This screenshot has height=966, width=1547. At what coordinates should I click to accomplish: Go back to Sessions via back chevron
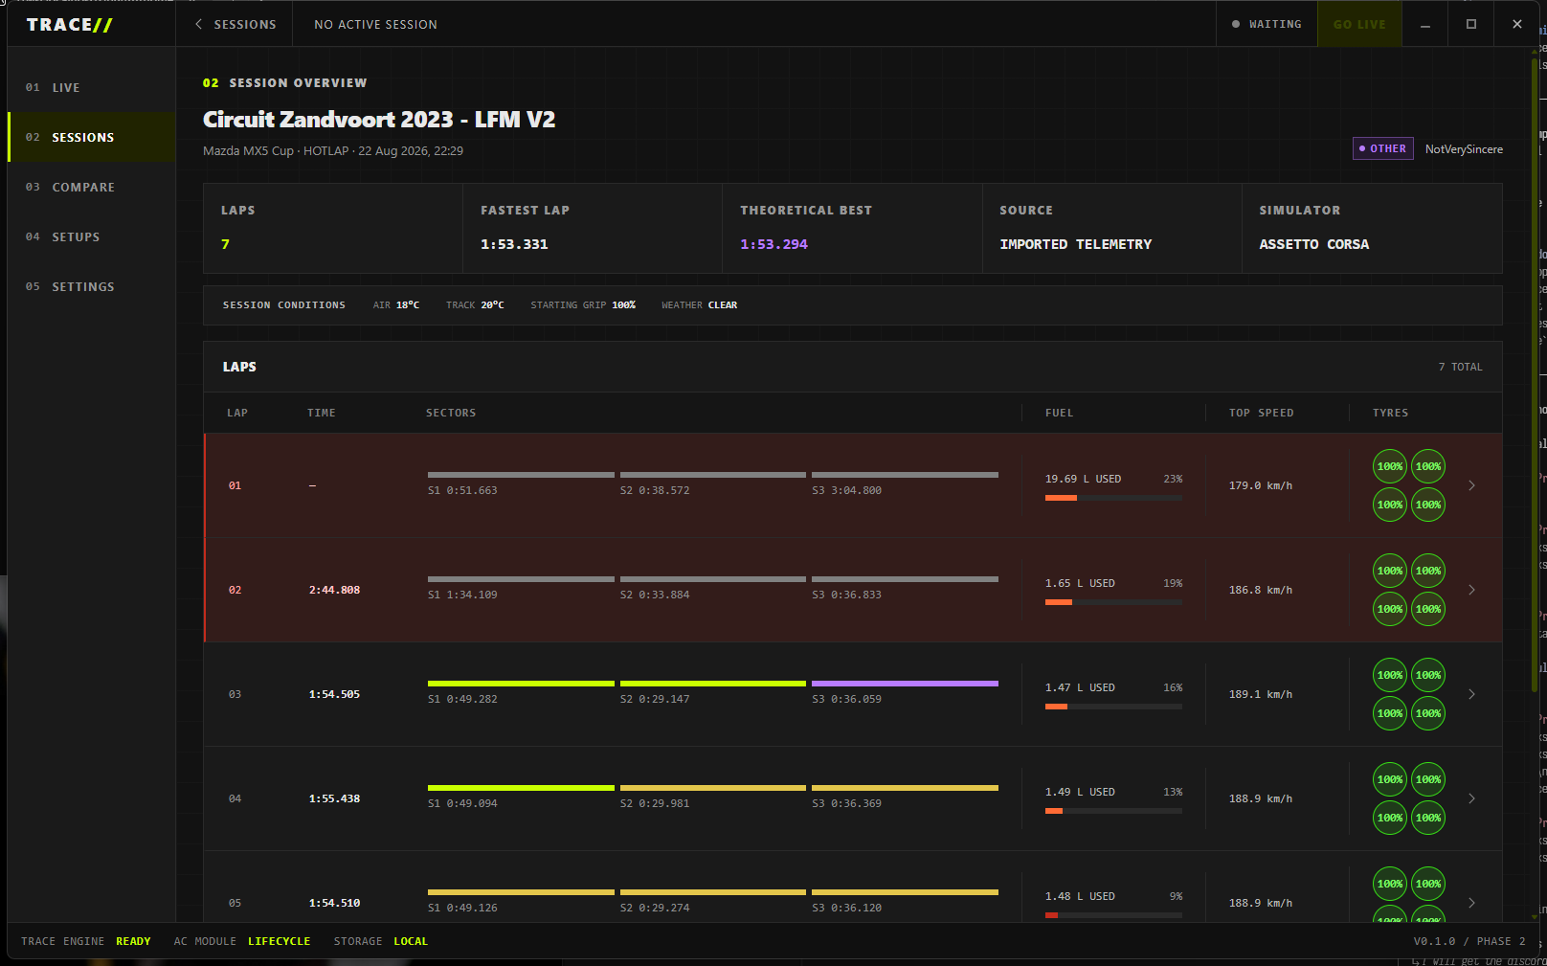pos(235,24)
